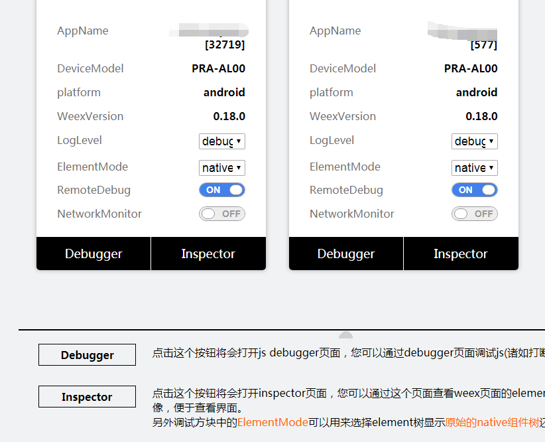The image size is (545, 442).
Task: Enable NetworkMonitor on the left device
Action: [221, 213]
